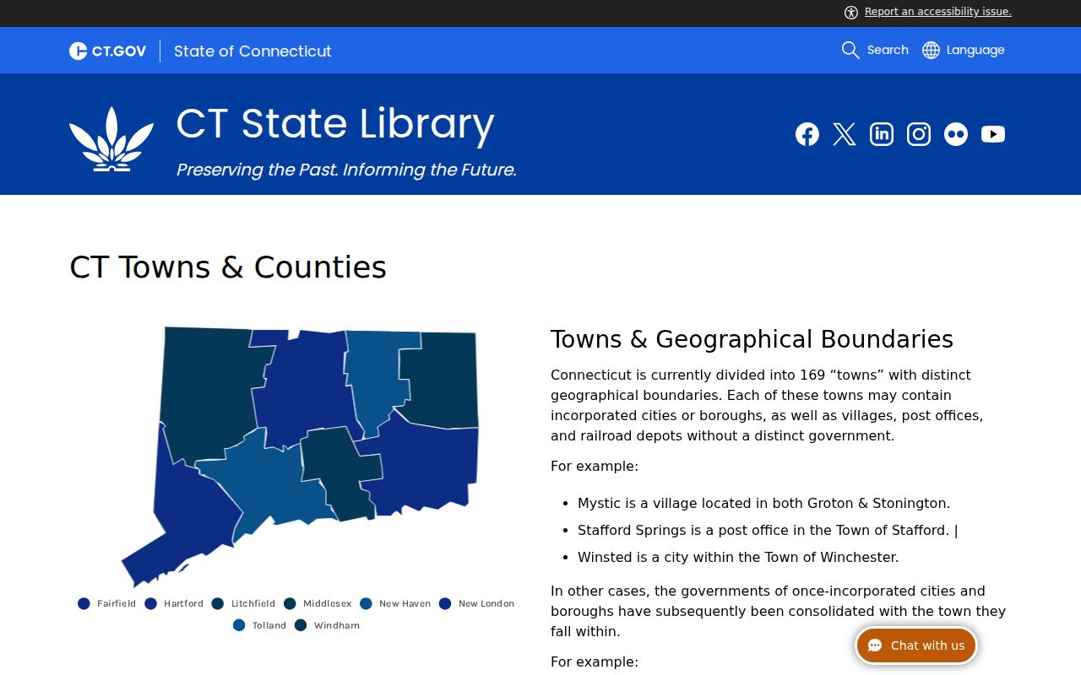Click the Stafford Springs example bullet
Image resolution: width=1081 pixels, height=675 pixels.
768,531
